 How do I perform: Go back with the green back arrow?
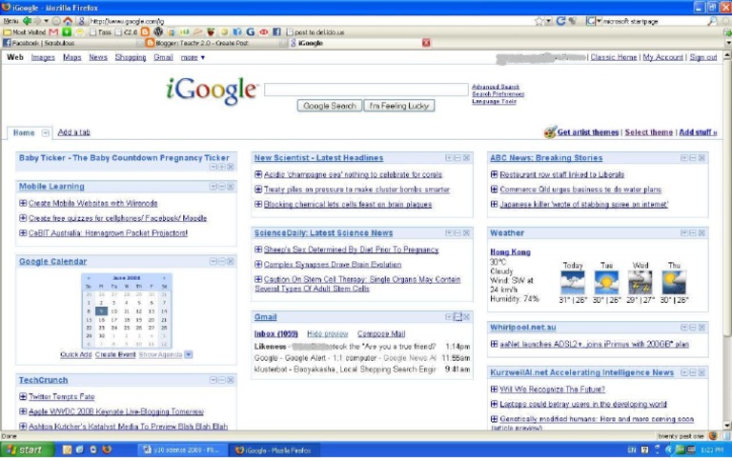tap(27, 21)
